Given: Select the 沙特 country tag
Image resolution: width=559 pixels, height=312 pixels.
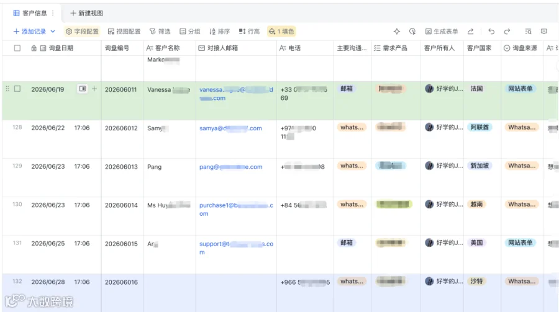Looking at the screenshot, I should click(x=476, y=281).
